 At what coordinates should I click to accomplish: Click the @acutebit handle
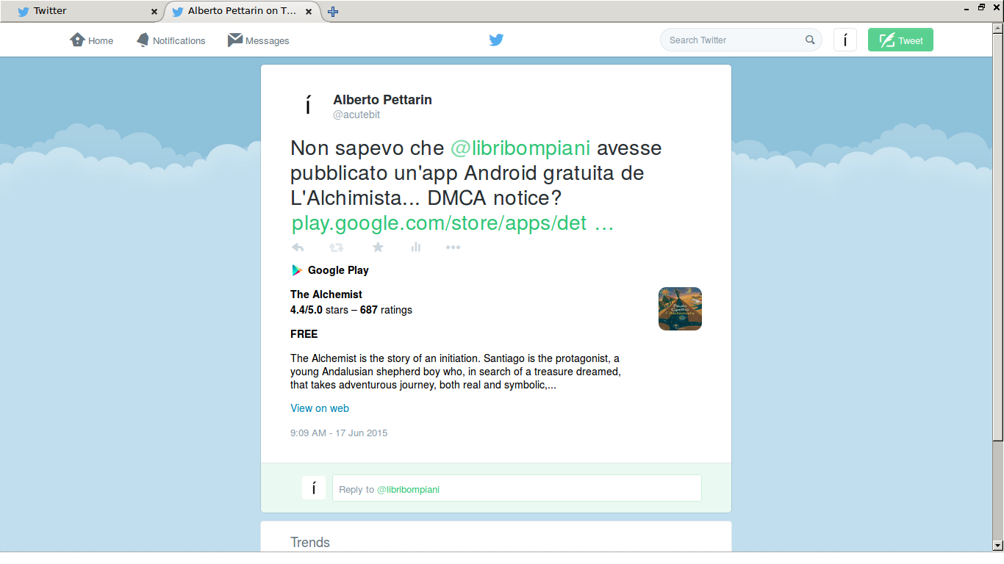pyautogui.click(x=356, y=115)
